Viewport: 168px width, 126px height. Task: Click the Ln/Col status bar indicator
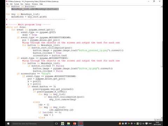click(x=158, y=120)
